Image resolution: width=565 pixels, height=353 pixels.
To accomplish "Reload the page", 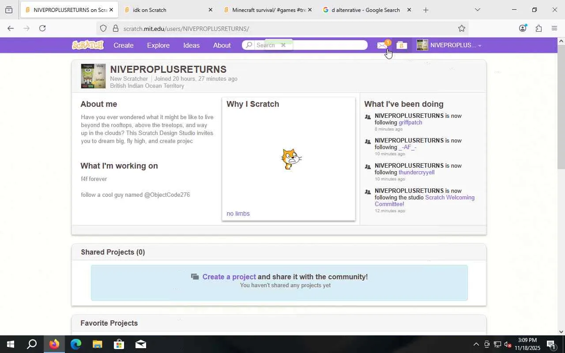I will (x=42, y=28).
